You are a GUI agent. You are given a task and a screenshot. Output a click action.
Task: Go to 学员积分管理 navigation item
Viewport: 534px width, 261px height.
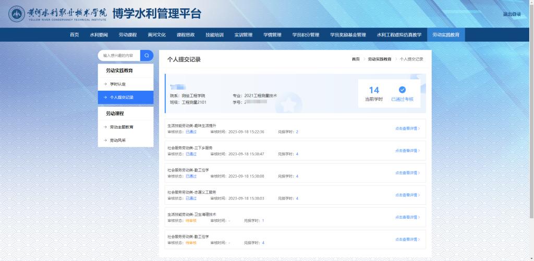coord(306,35)
